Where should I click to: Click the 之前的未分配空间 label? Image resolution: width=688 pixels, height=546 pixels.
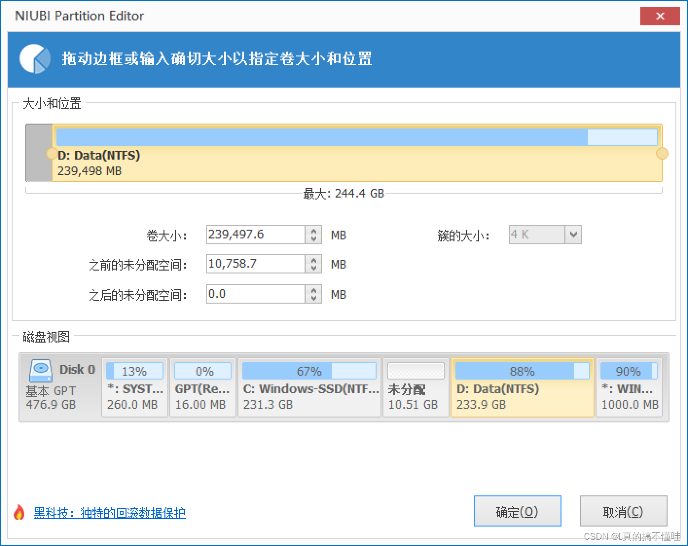pos(138,265)
